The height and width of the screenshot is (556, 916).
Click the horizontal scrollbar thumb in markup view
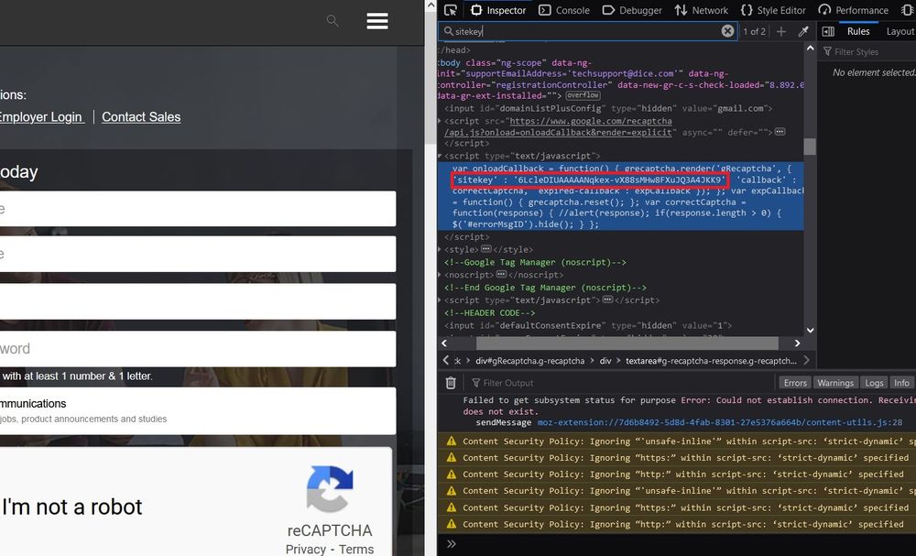[x=629, y=343]
